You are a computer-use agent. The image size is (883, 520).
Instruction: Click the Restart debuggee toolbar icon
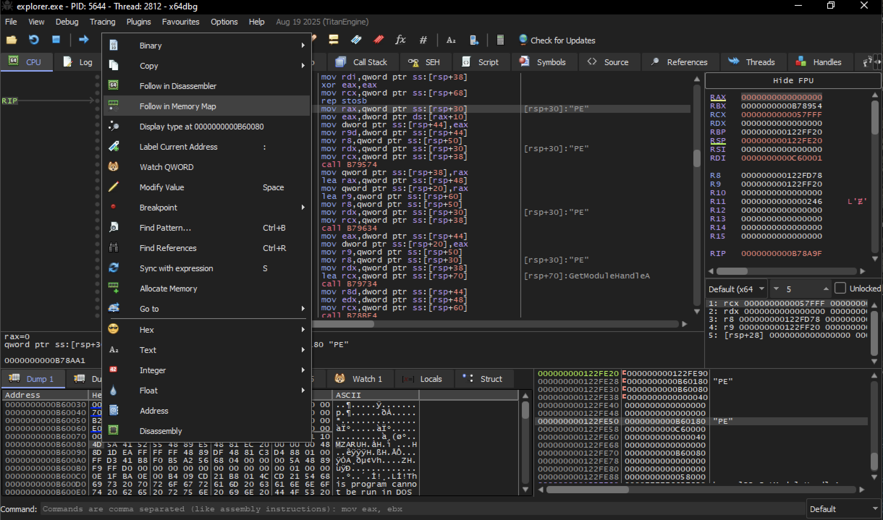pos(34,40)
